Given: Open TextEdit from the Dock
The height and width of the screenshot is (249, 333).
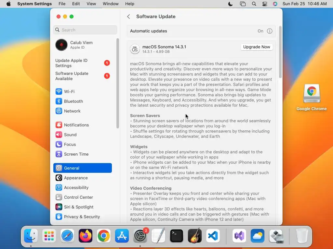Looking at the screenshot, I should (x=158, y=235).
